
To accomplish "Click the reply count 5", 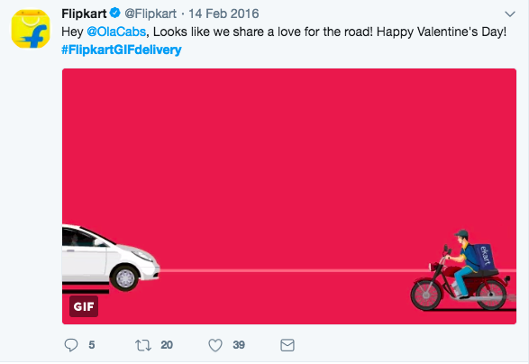I will [x=92, y=345].
